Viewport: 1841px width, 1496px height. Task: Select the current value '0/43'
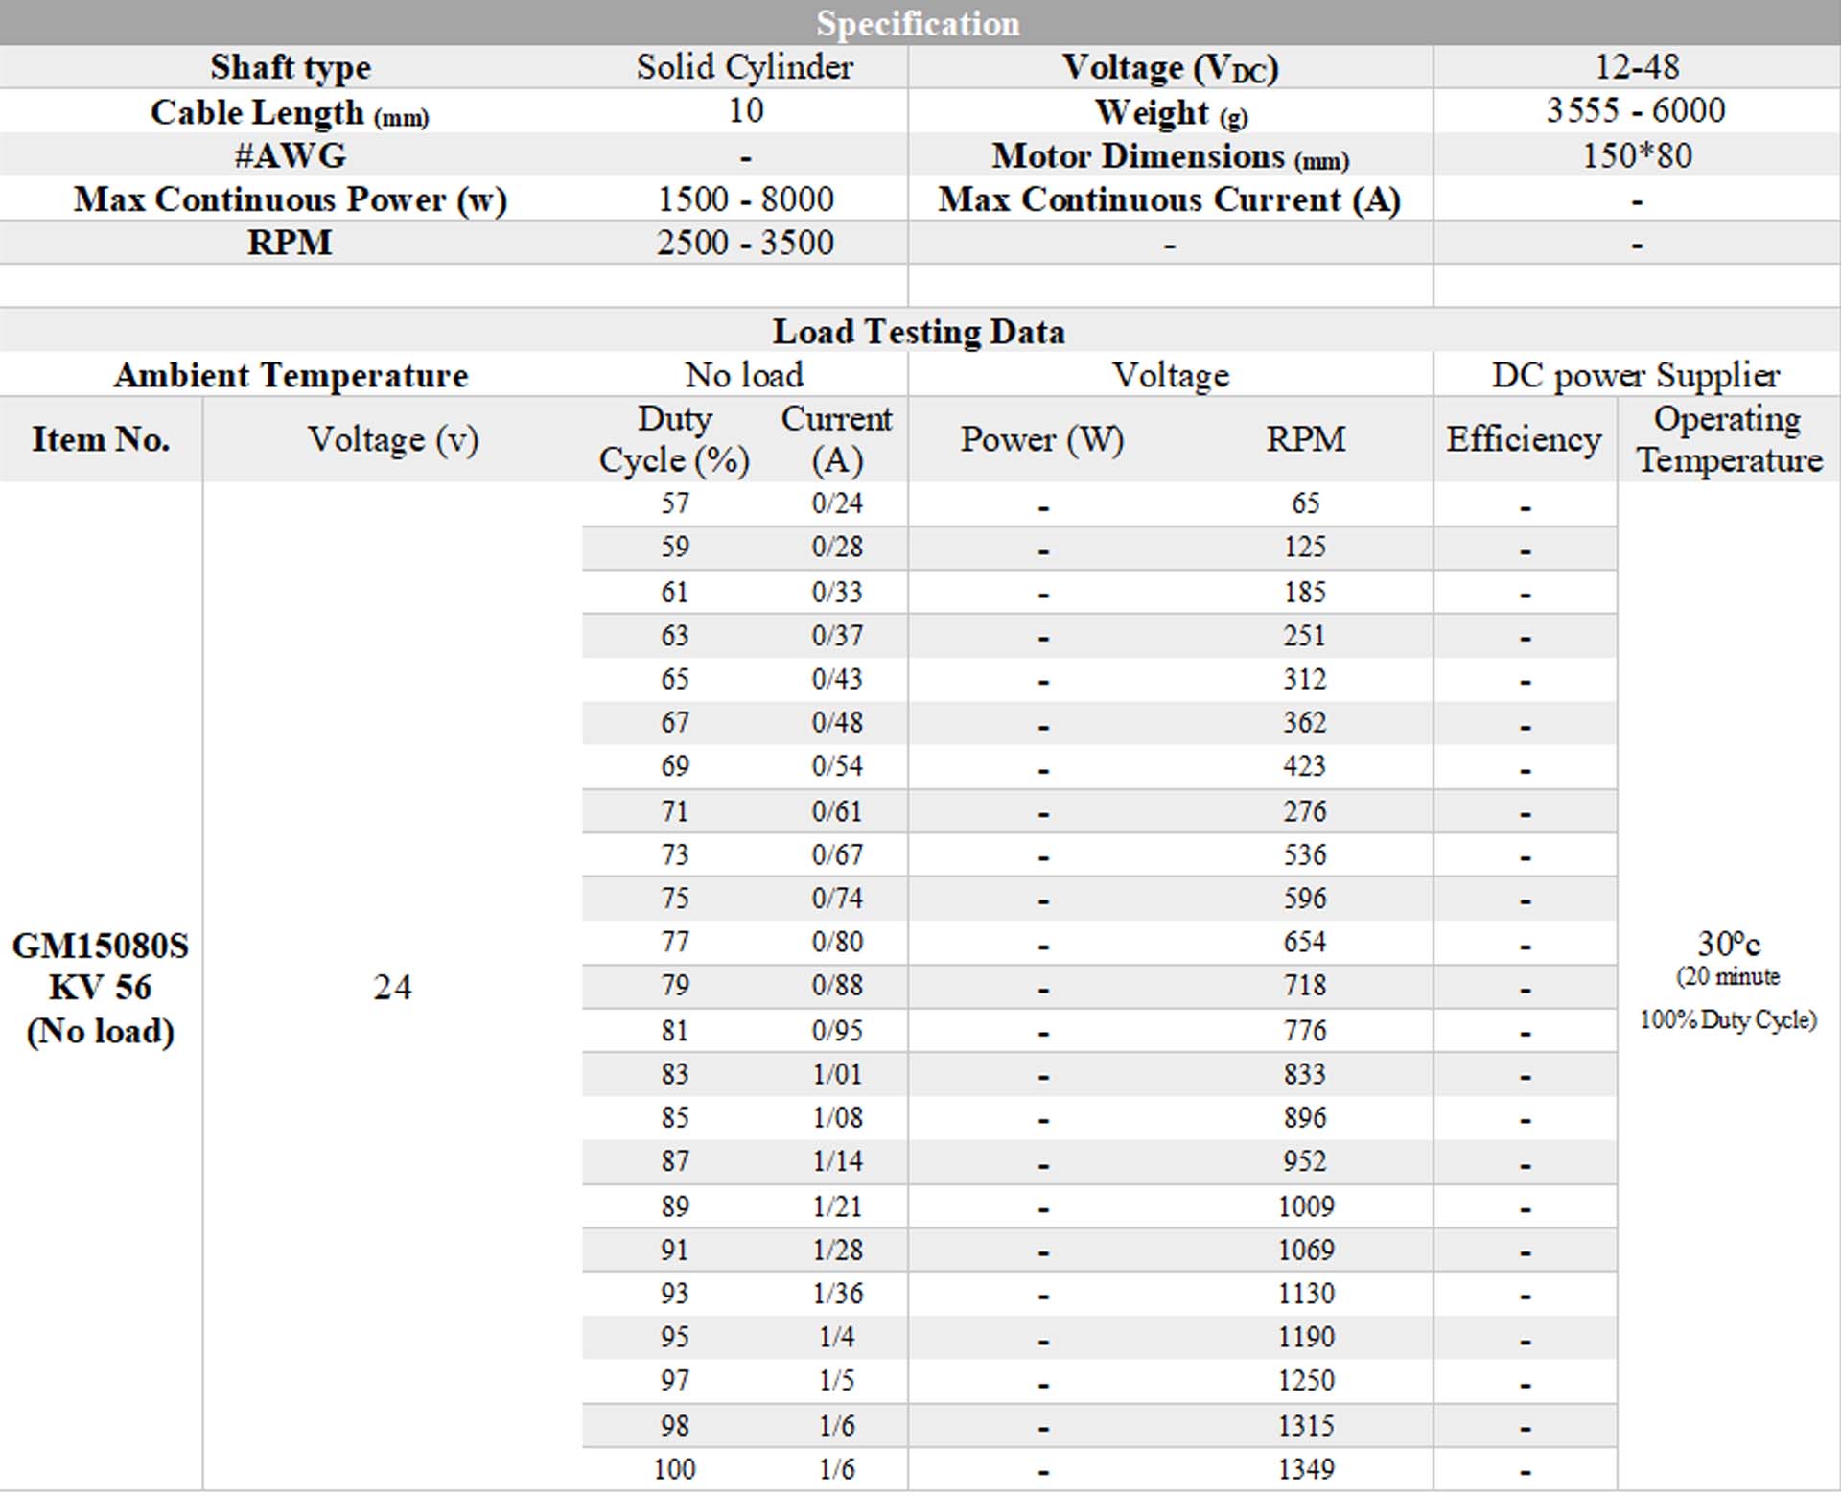tap(837, 679)
